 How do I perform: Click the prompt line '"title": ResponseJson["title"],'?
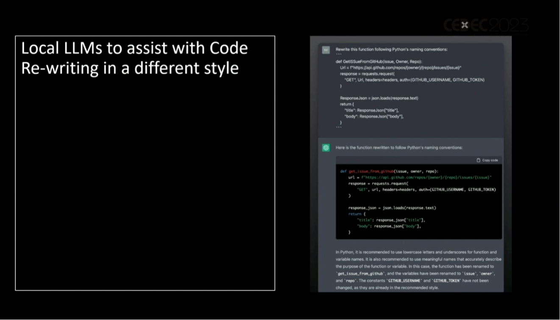372,110
